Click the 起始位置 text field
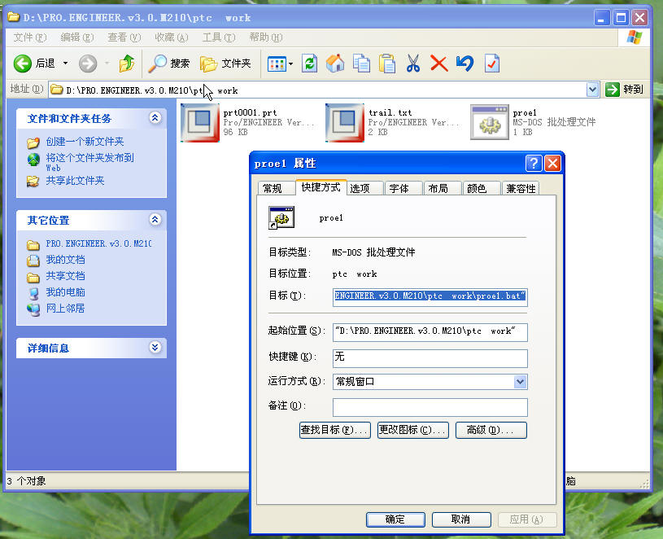663x539 pixels. 430,331
